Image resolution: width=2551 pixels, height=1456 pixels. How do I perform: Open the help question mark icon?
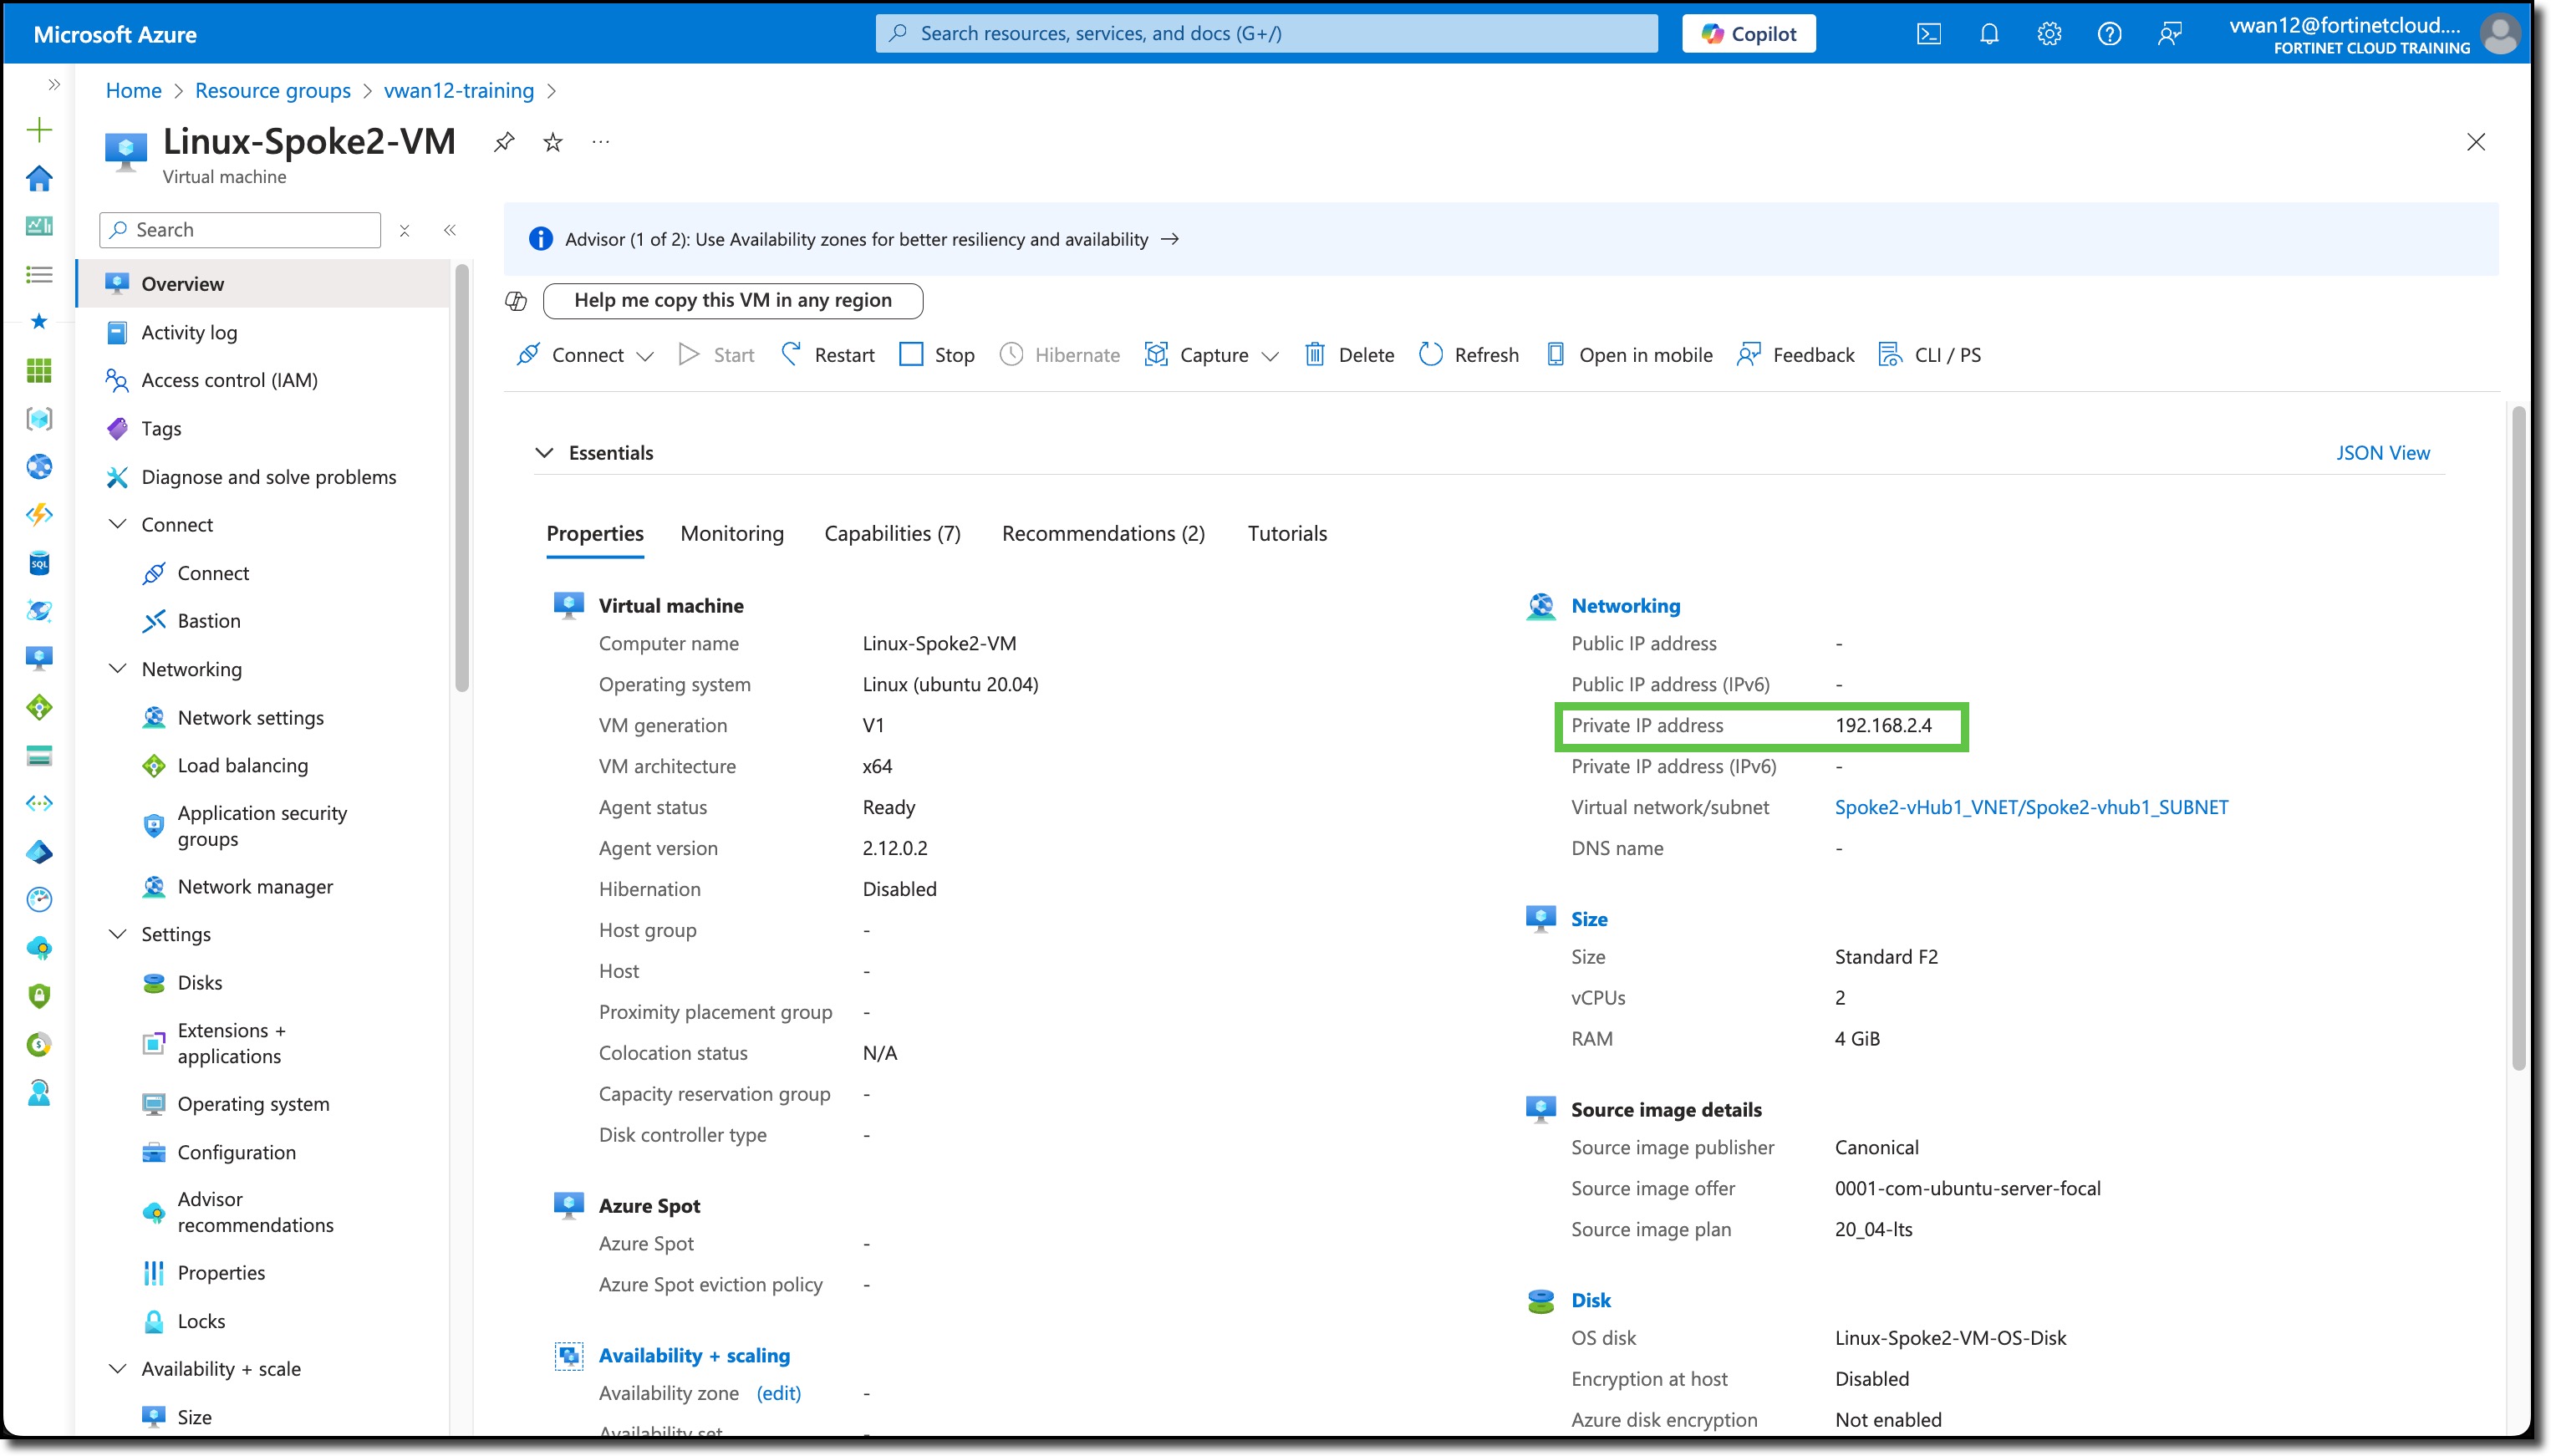point(2109,34)
